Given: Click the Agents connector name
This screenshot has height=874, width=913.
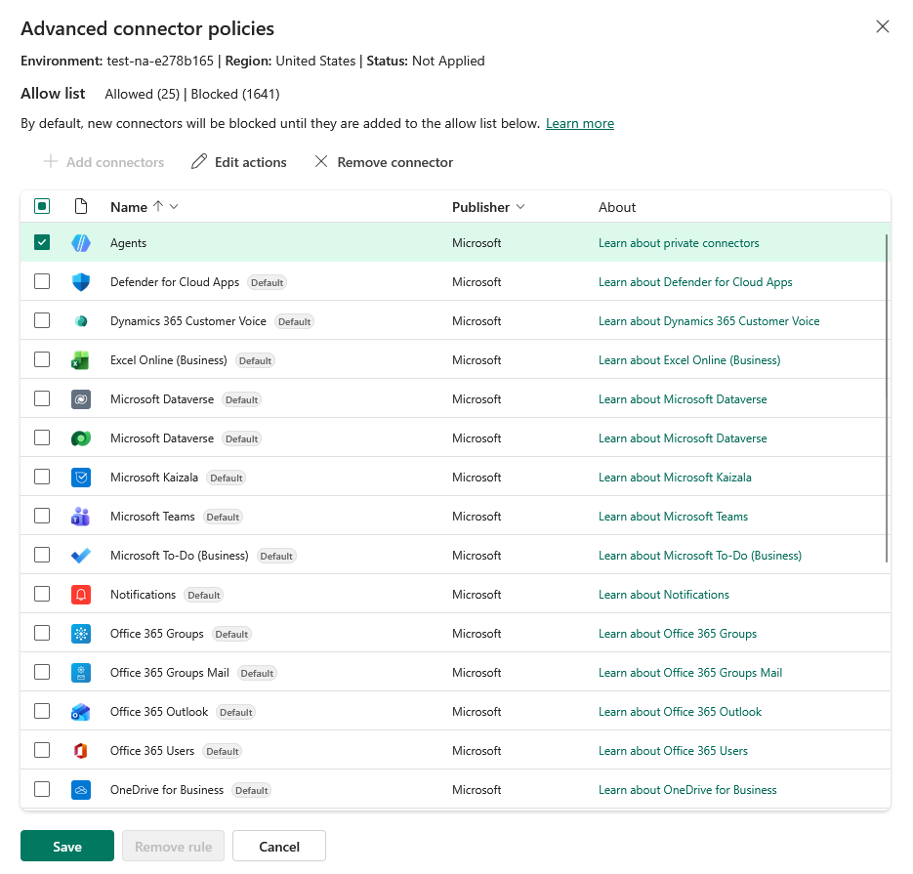Looking at the screenshot, I should tap(128, 243).
